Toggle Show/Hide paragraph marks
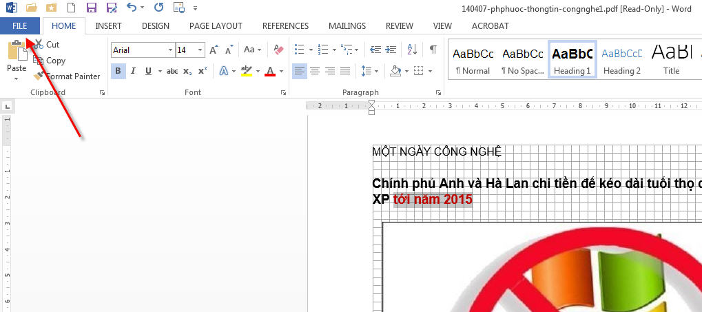This screenshot has height=312, width=702. 433,50
